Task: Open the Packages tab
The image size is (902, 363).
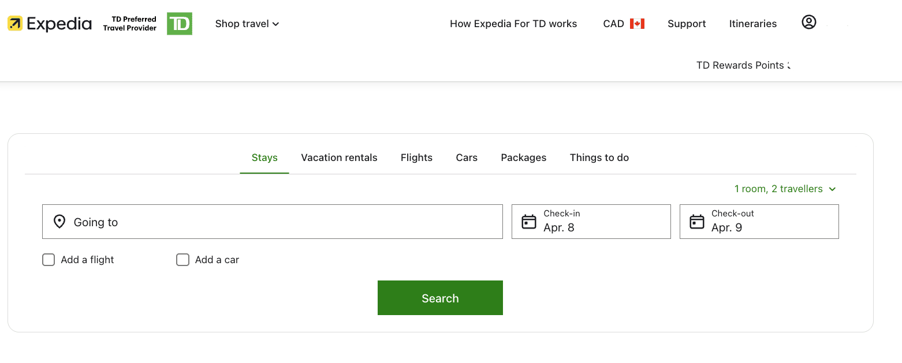Action: [523, 157]
